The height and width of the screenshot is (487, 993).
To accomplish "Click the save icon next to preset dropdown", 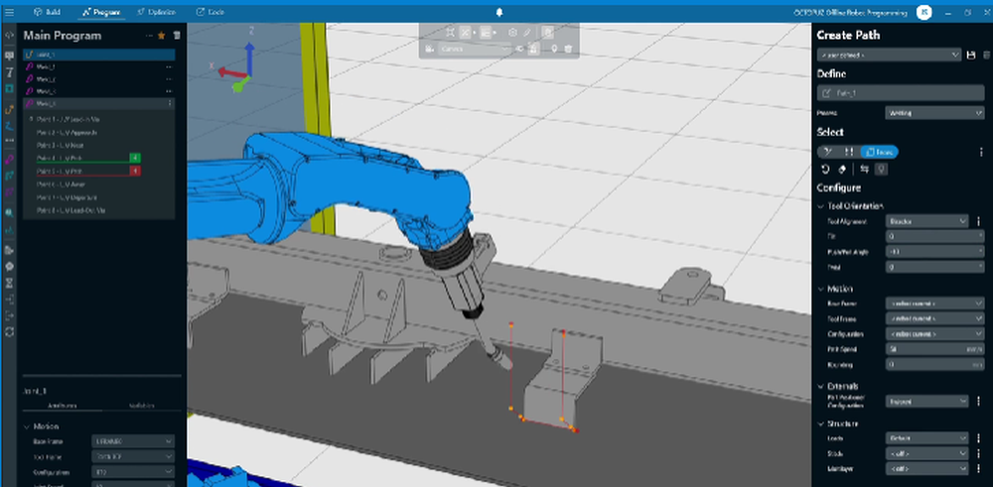I will pyautogui.click(x=971, y=56).
